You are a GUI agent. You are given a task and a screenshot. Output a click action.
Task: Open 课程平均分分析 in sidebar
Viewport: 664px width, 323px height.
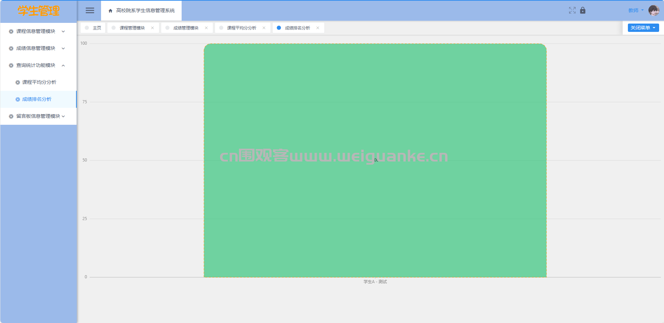click(39, 82)
